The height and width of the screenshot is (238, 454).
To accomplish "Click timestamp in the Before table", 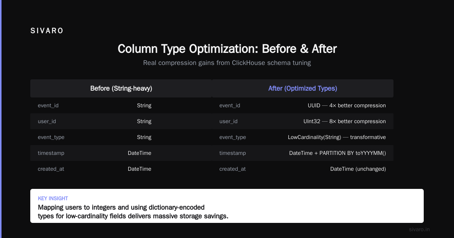I will tap(51, 153).
